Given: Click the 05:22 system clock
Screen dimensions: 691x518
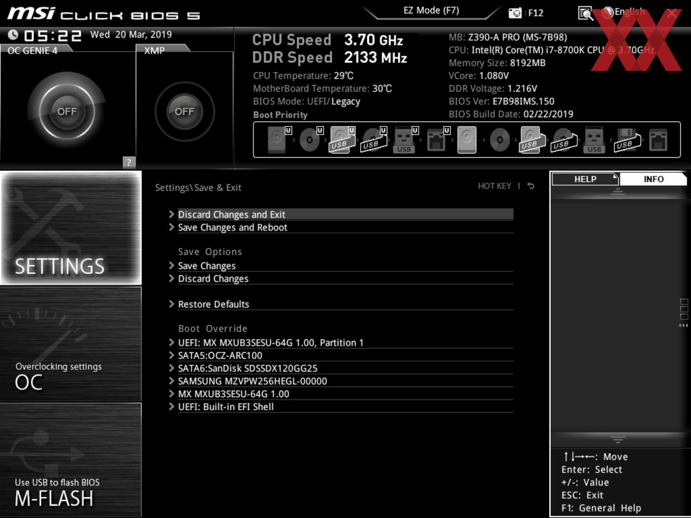Looking at the screenshot, I should click(53, 36).
